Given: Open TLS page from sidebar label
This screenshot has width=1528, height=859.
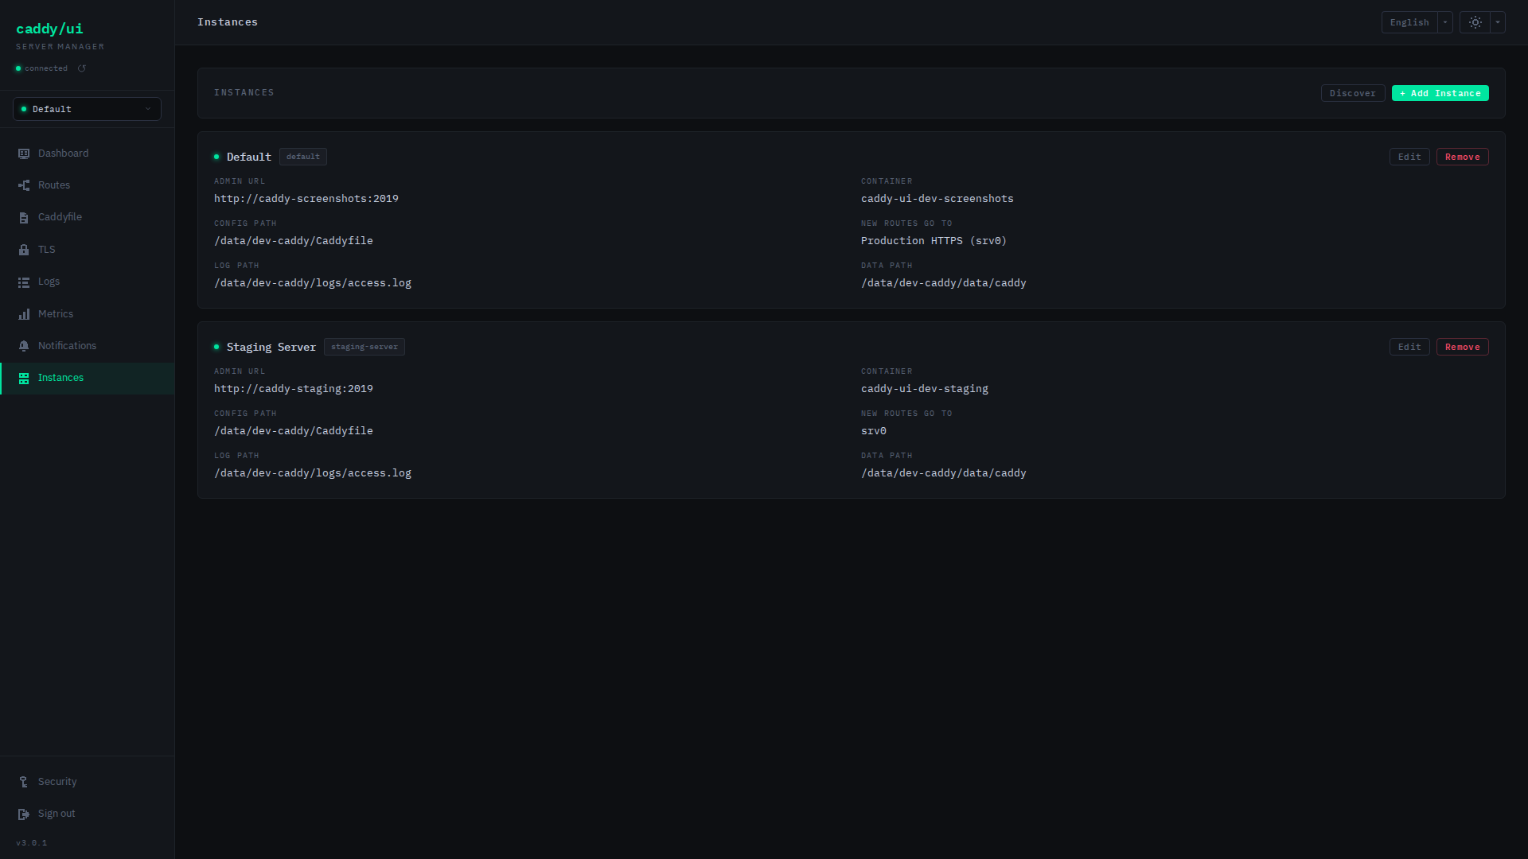Looking at the screenshot, I should tap(47, 250).
